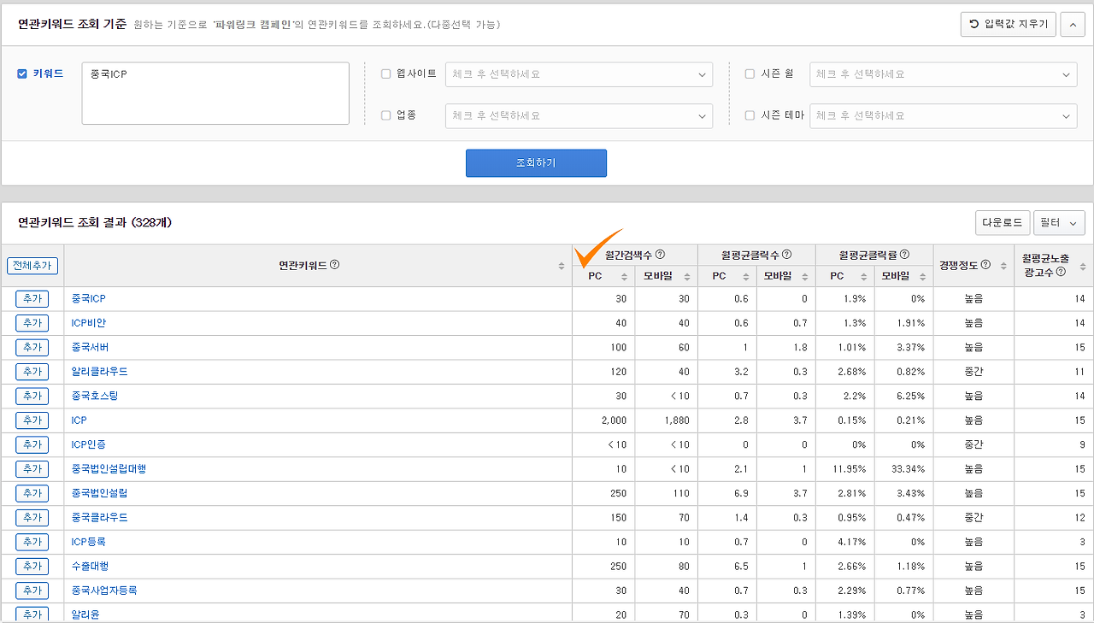Open the ICP비안 keyword link
1094x623 pixels.
[x=89, y=323]
